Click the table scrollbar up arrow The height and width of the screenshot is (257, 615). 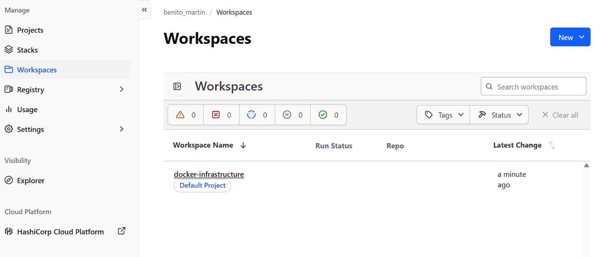(x=587, y=166)
